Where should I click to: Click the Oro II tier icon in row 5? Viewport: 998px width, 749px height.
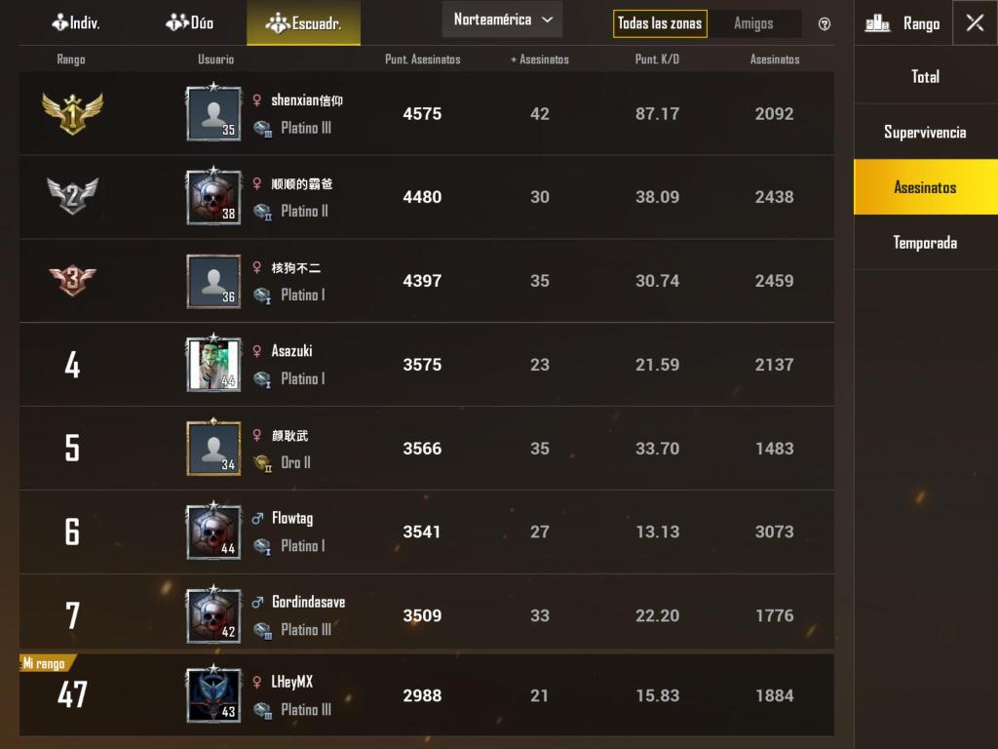tap(262, 463)
